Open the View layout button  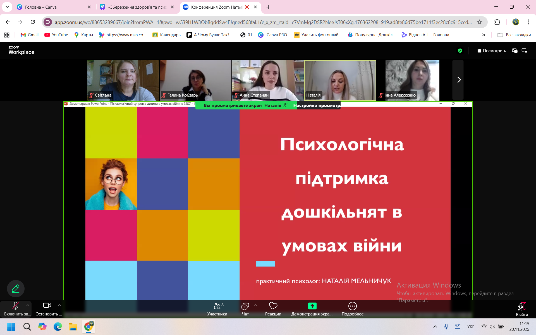pyautogui.click(x=492, y=51)
